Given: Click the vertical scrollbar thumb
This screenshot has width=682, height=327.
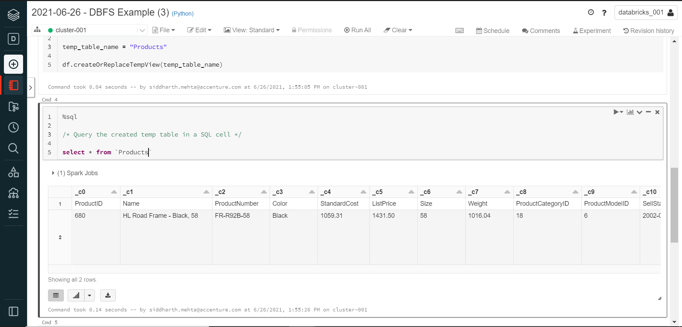Looking at the screenshot, I should [x=674, y=205].
